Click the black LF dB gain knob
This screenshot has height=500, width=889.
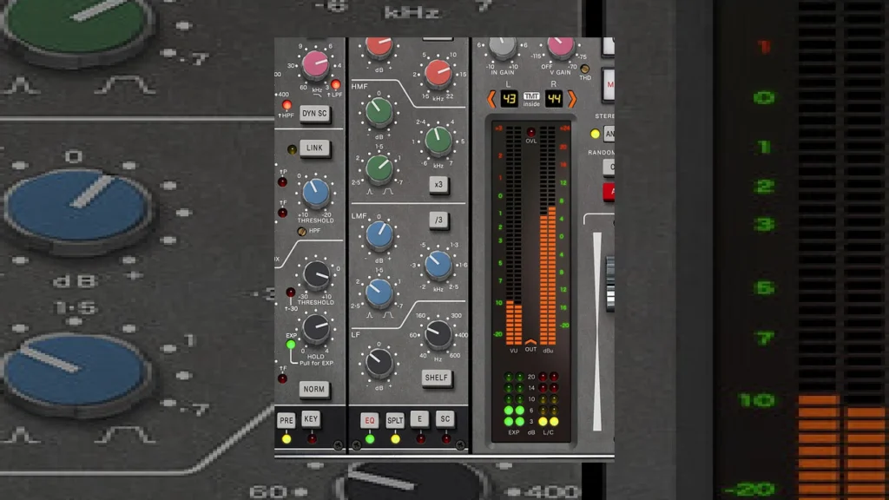pos(379,363)
